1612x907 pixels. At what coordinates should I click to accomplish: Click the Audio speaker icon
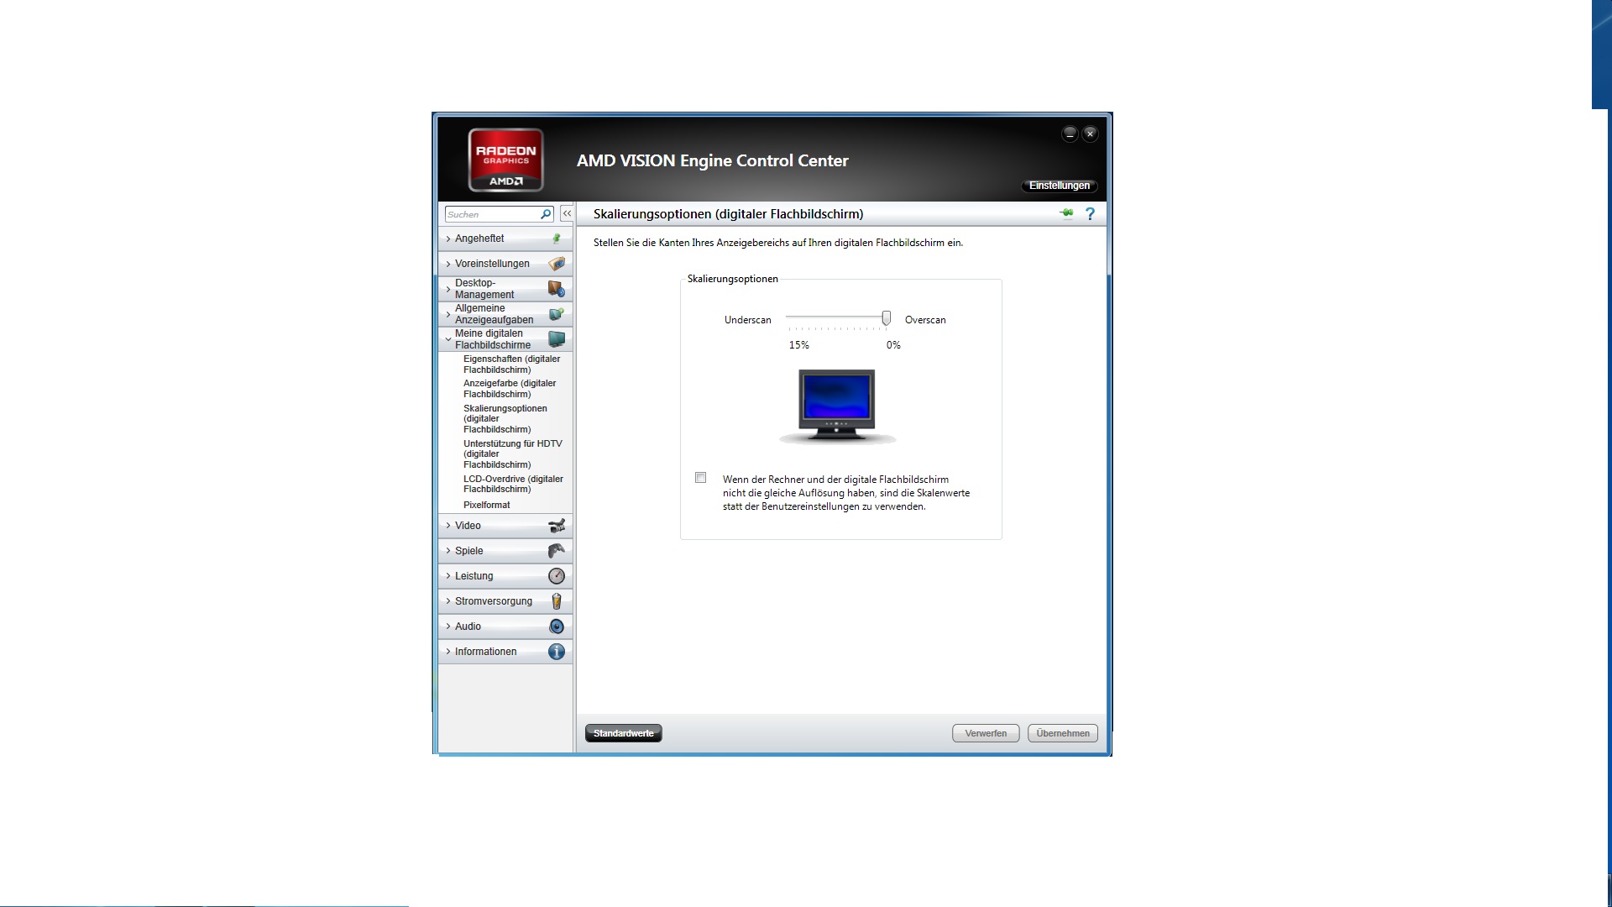coord(556,627)
